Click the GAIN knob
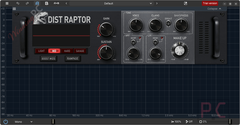This screenshot has height=125, width=240. click(x=106, y=29)
